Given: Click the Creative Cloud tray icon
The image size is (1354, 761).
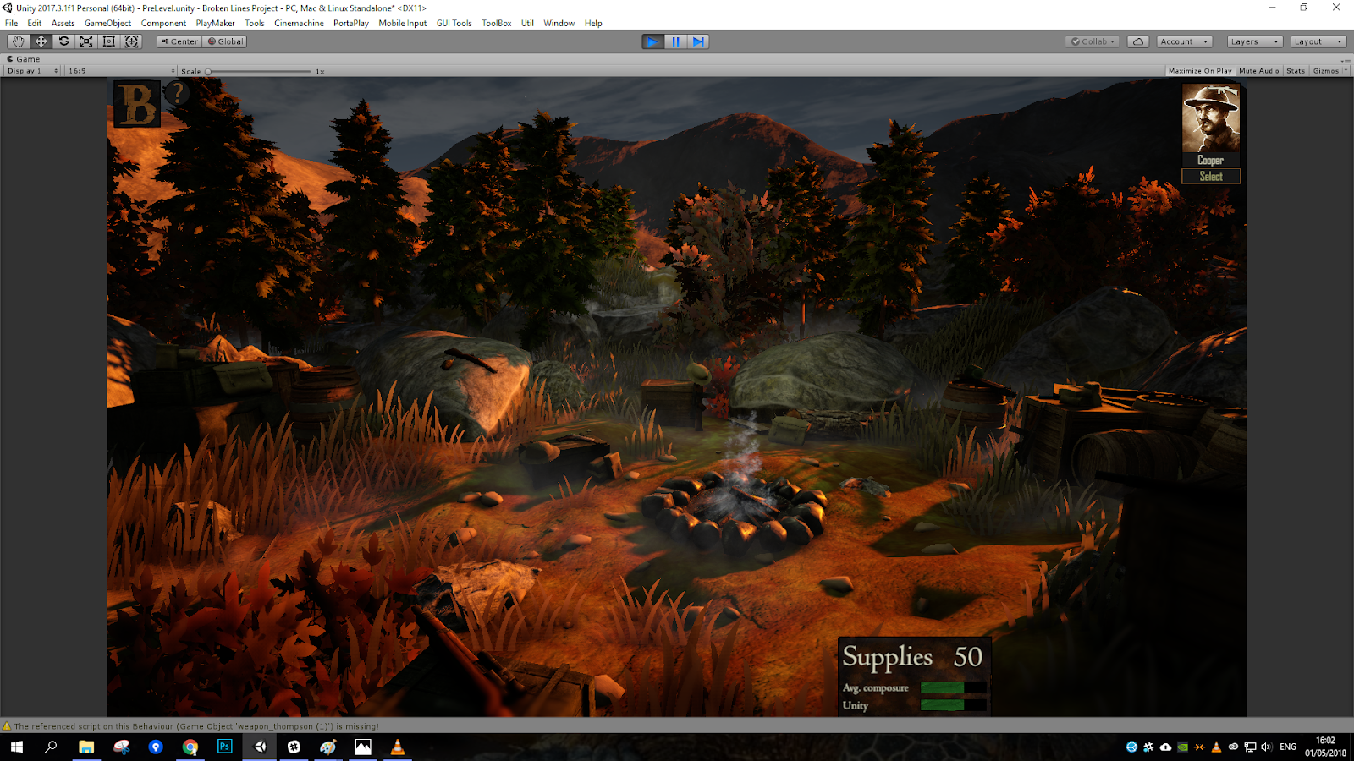Looking at the screenshot, I should [x=1233, y=747].
